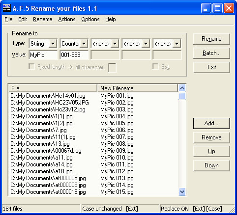This screenshot has height=215, width=237.
Task: Toggle the Fixed length checkbox
Action: [x=31, y=67]
